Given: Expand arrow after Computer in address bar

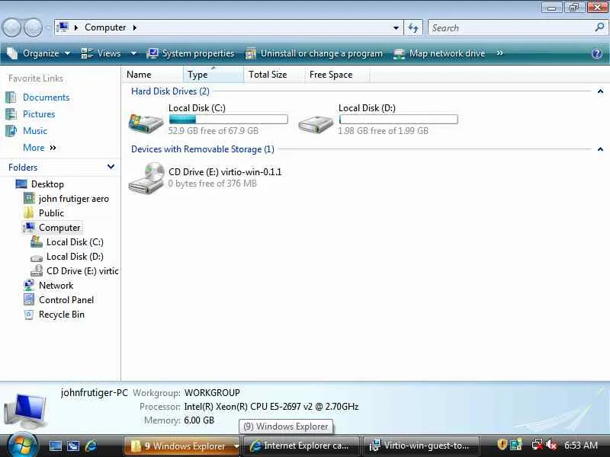Looking at the screenshot, I should pyautogui.click(x=135, y=27).
